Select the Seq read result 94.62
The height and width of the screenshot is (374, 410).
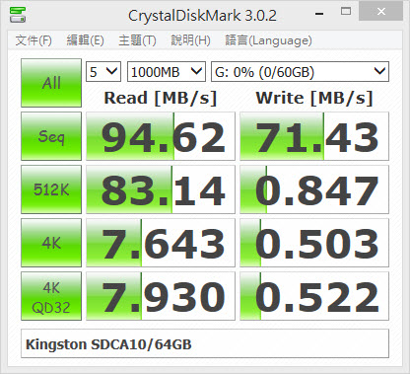(x=161, y=136)
